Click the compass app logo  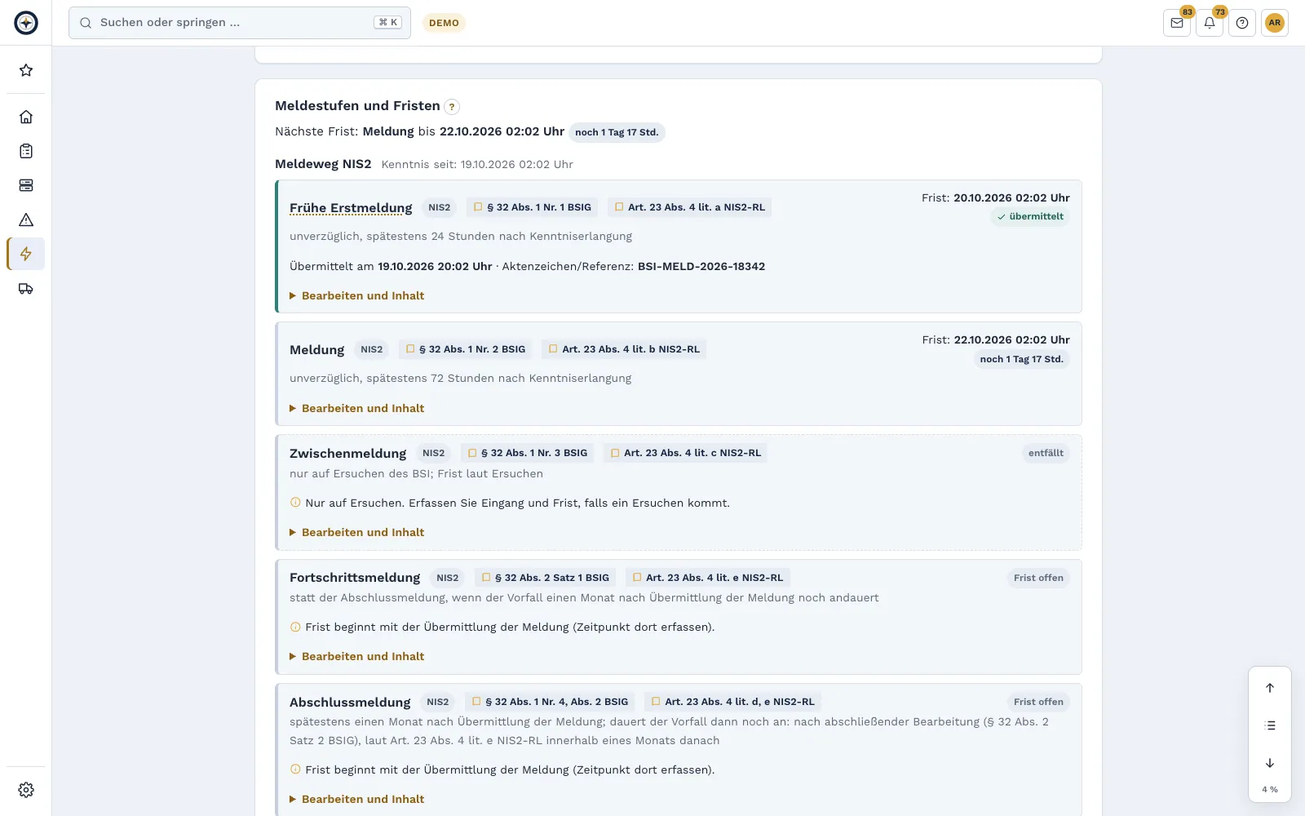pos(26,23)
